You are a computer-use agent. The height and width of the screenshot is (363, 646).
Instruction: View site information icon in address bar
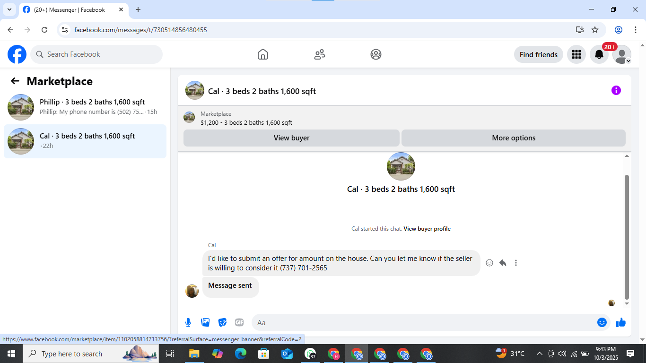(x=65, y=30)
